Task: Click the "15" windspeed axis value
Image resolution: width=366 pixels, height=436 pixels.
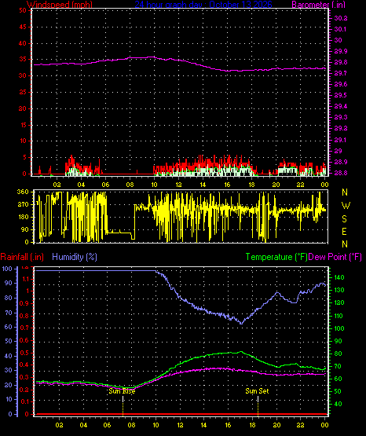Action: click(x=23, y=125)
